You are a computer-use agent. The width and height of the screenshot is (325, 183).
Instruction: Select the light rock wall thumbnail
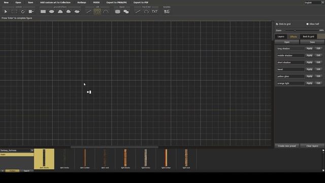pyautogui.click(x=186, y=159)
